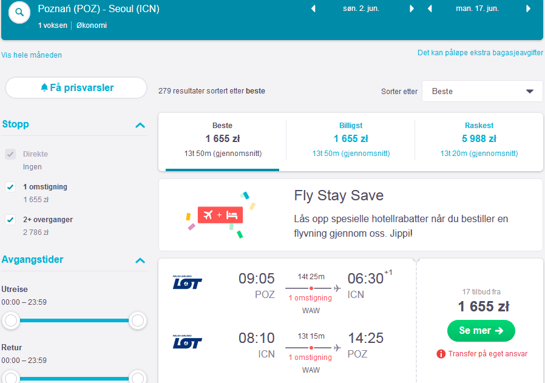
Task: Click the 13t 15m duration text
Action: click(x=311, y=336)
